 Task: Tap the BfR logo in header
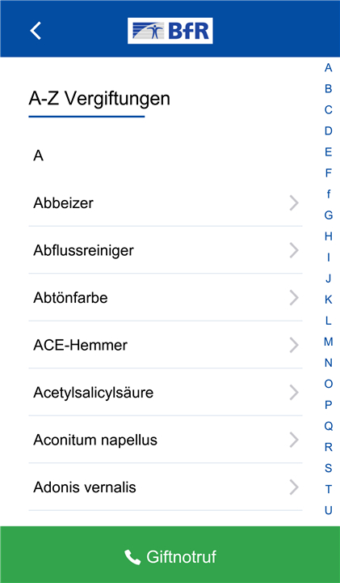pyautogui.click(x=170, y=31)
